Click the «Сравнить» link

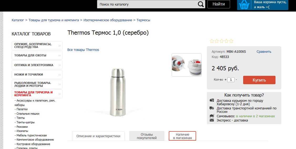(x=264, y=52)
